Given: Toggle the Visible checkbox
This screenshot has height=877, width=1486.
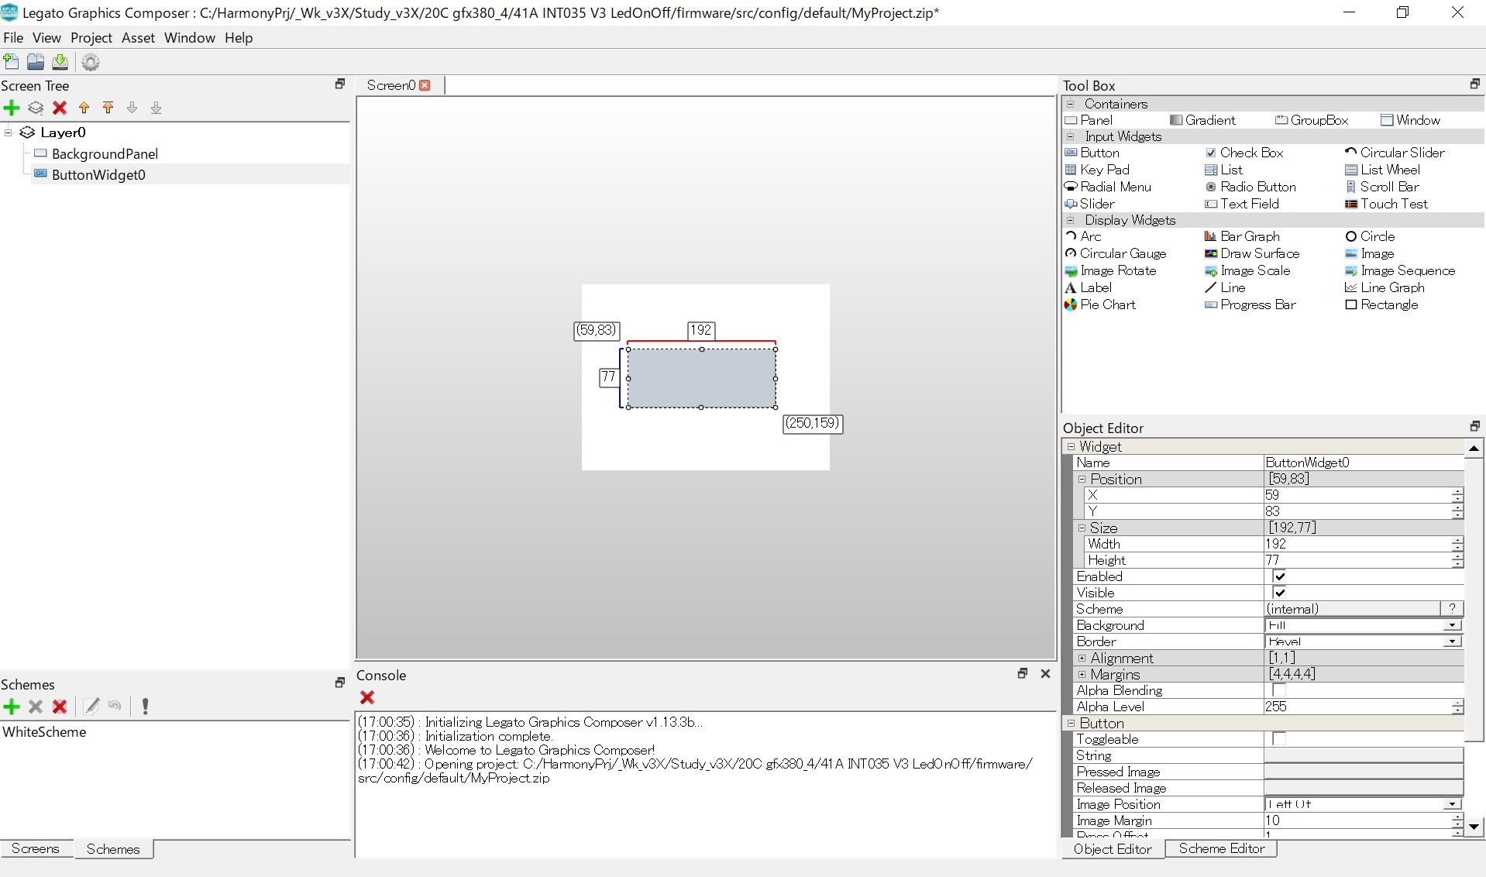Looking at the screenshot, I should click(1279, 593).
